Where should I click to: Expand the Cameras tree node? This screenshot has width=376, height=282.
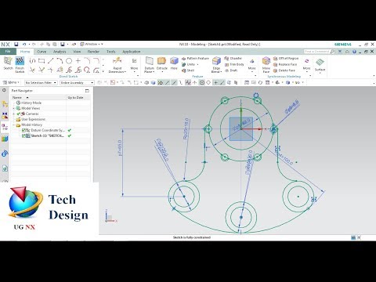point(14,114)
